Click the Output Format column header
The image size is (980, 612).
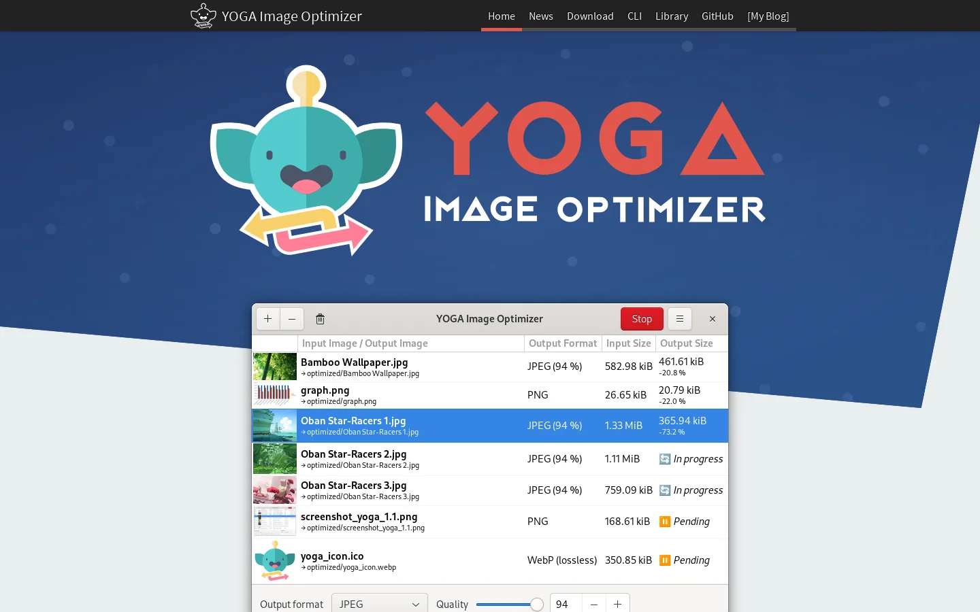(x=563, y=343)
